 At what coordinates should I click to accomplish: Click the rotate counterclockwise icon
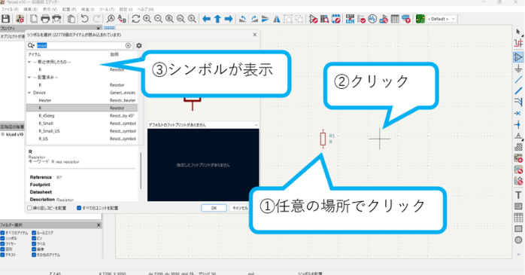[x=242, y=19]
